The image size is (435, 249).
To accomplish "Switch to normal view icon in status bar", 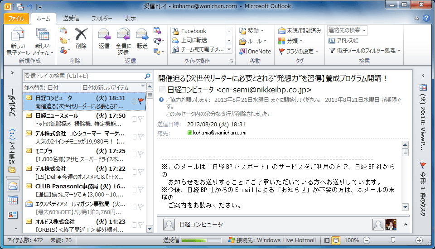I will [327, 240].
